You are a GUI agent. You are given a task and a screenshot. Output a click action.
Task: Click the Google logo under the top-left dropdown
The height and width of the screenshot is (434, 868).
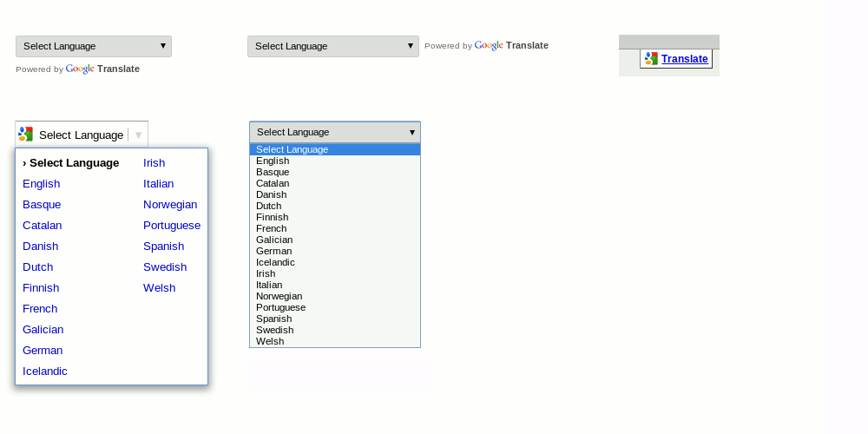(x=80, y=69)
